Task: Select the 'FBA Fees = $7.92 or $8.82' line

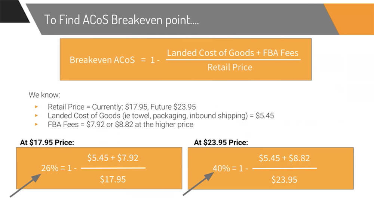Action: (120, 125)
